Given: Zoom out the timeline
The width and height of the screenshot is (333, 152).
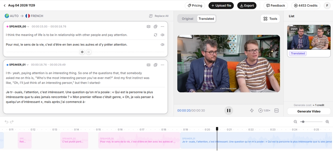Looking at the screenshot, I should pyautogui.click(x=295, y=121).
